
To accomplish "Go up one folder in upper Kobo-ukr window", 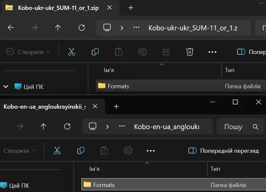I will tap(58, 27).
